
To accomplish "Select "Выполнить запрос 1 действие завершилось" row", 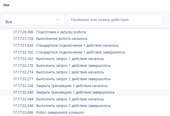I will pos(85,66).
